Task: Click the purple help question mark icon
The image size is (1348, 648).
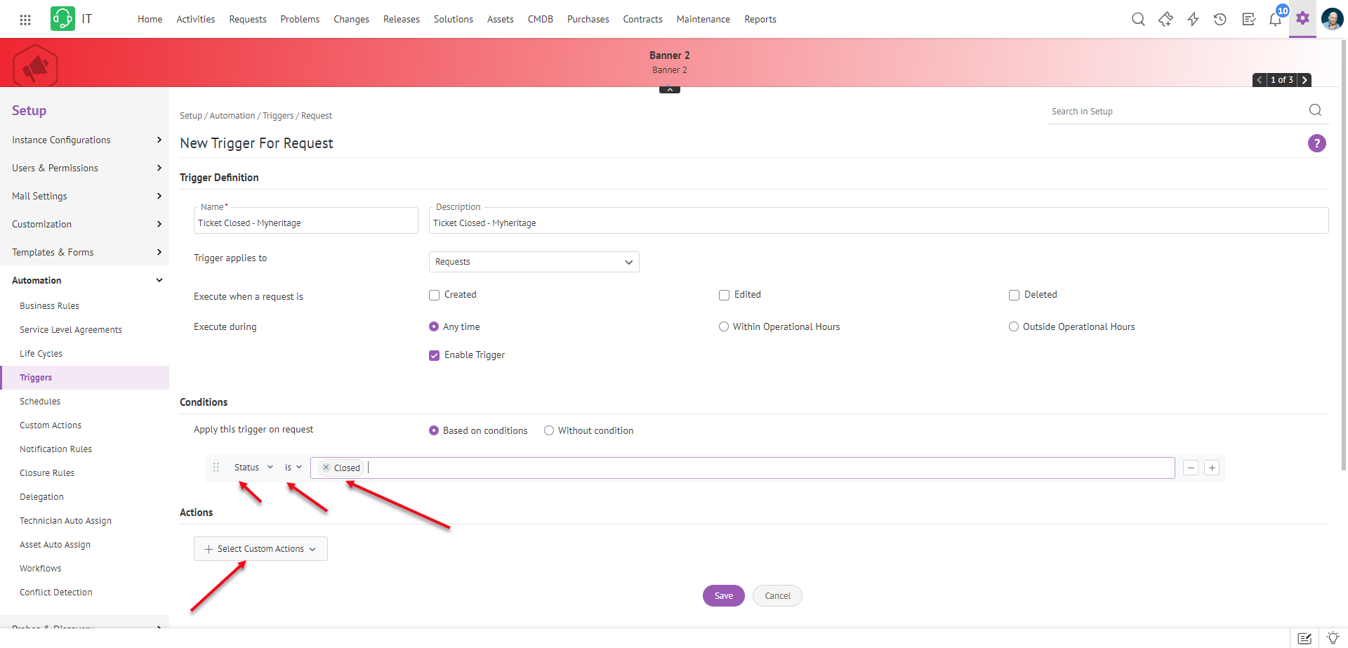Action: point(1316,143)
